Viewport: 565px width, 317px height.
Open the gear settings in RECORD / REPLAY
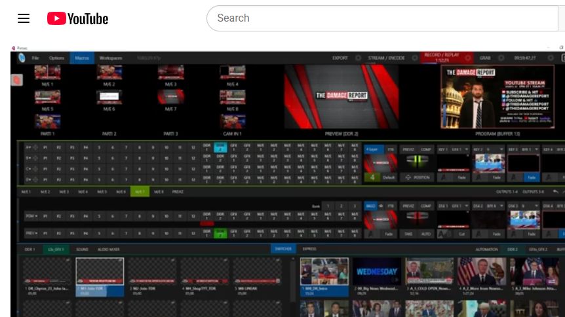point(468,58)
